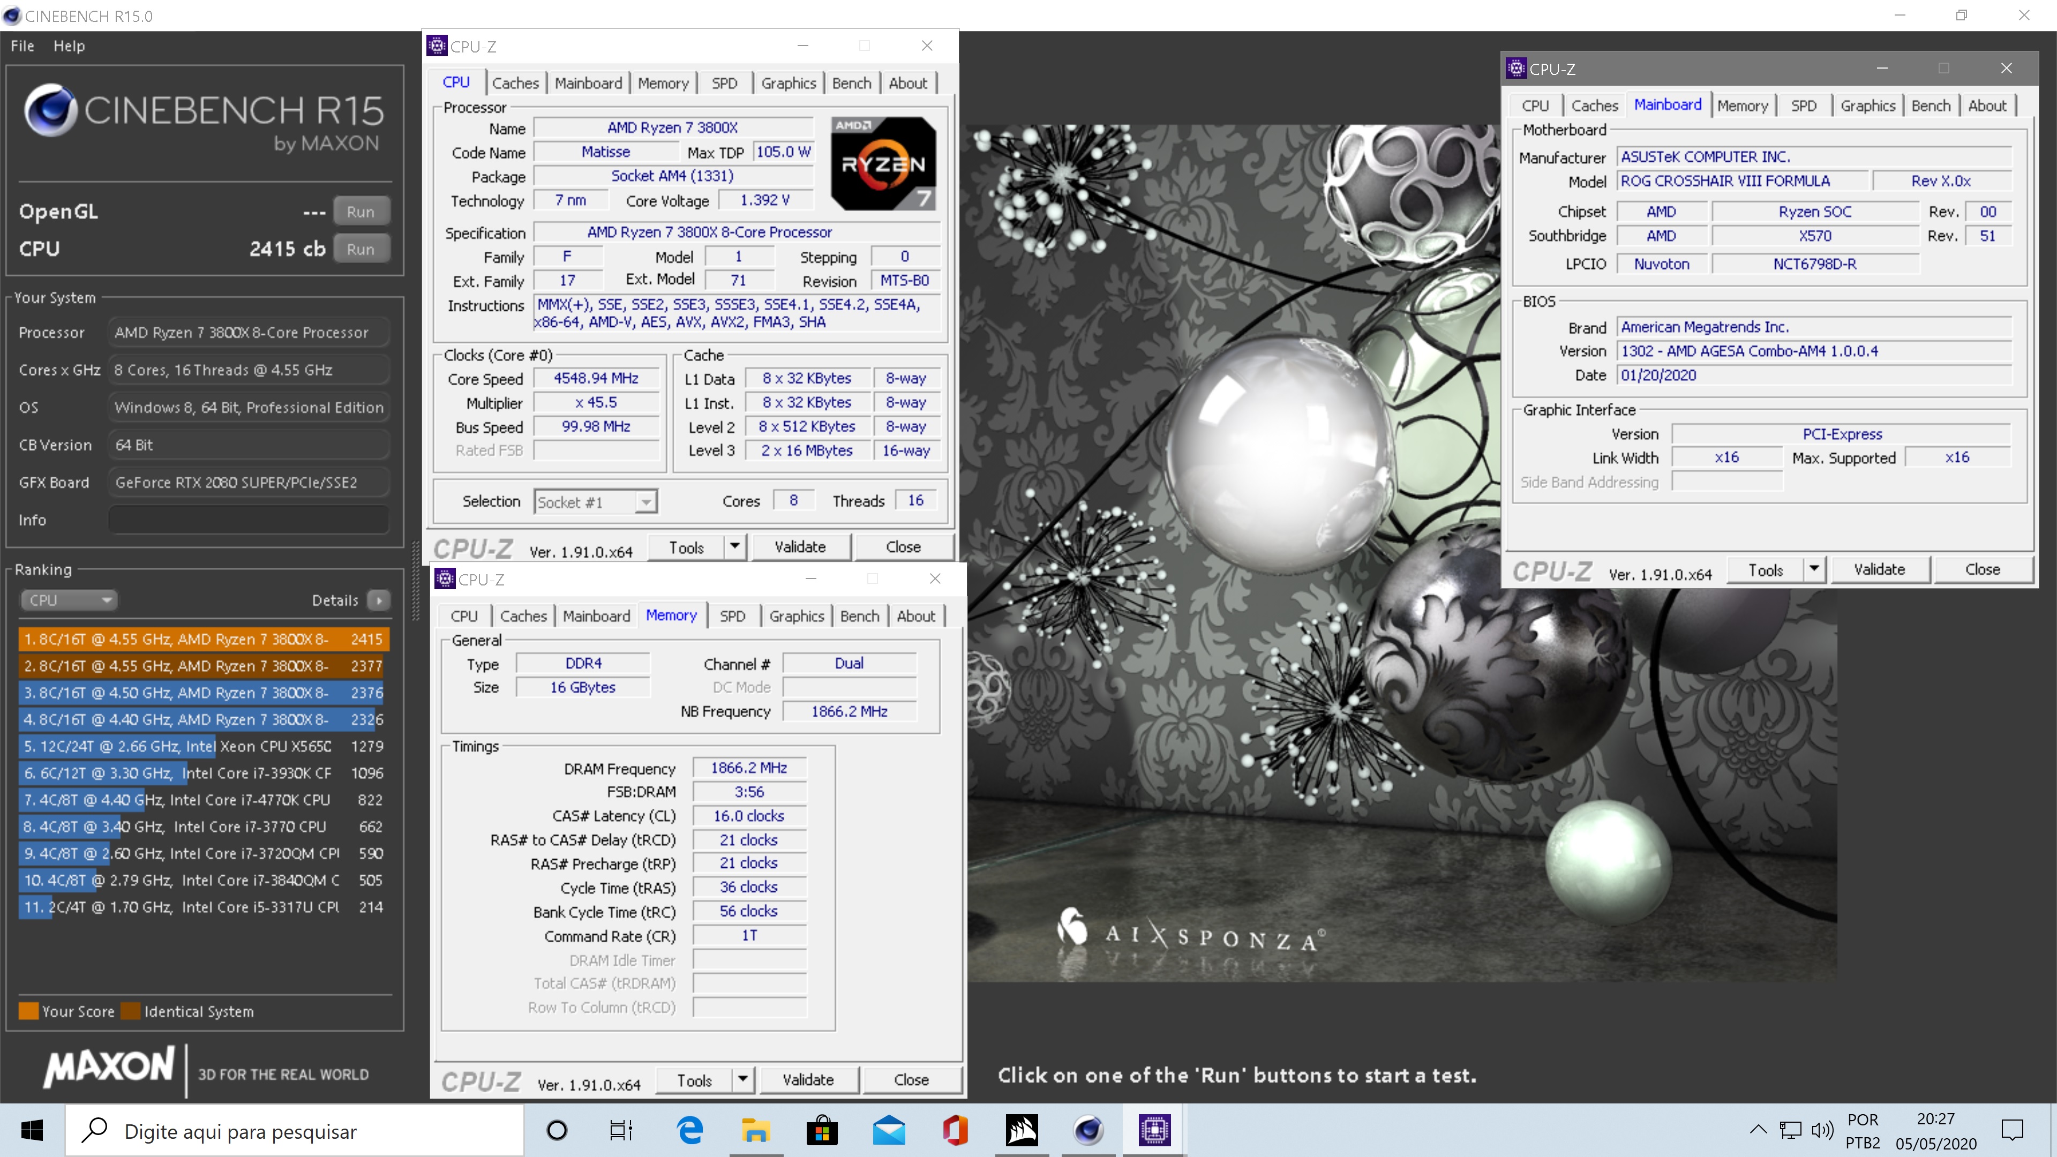
Task: Click the ROG CROSSHAIR VIII FORMULA model field
Action: [x=1743, y=181]
